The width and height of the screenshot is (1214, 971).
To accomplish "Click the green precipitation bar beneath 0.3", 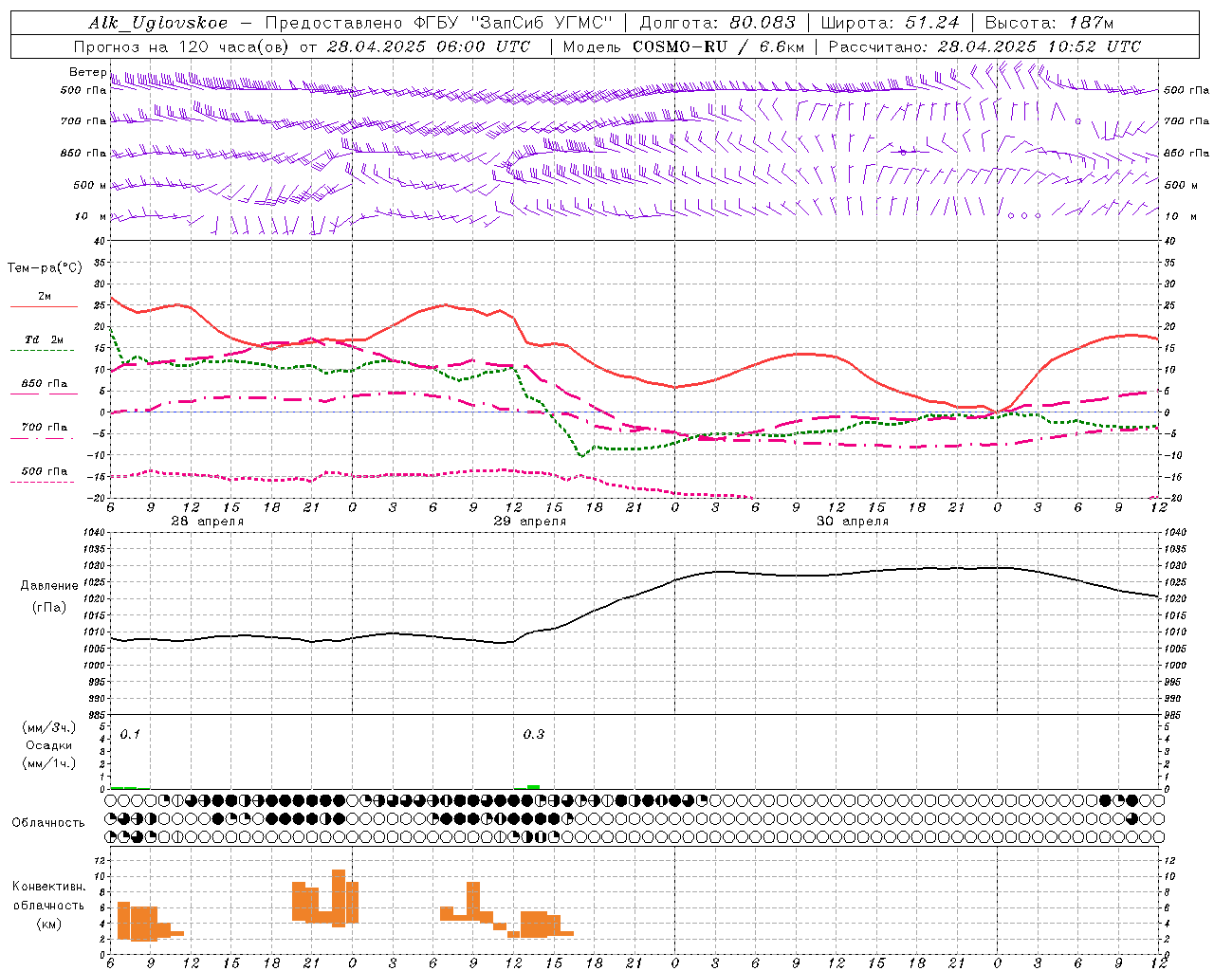I will tap(533, 786).
